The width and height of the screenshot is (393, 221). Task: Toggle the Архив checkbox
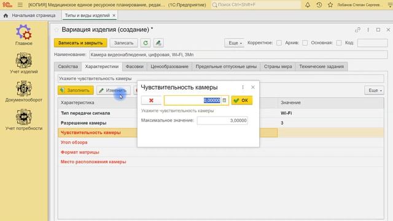(305, 43)
